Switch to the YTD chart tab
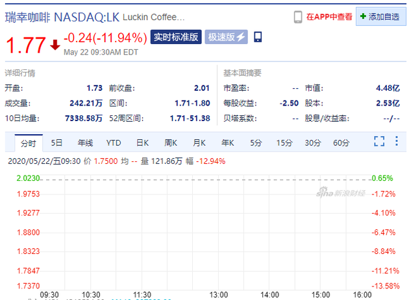 tap(114, 143)
